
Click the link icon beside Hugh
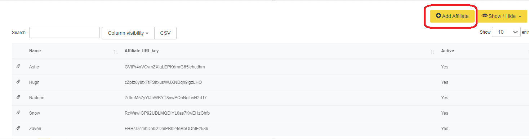pyautogui.click(x=18, y=82)
